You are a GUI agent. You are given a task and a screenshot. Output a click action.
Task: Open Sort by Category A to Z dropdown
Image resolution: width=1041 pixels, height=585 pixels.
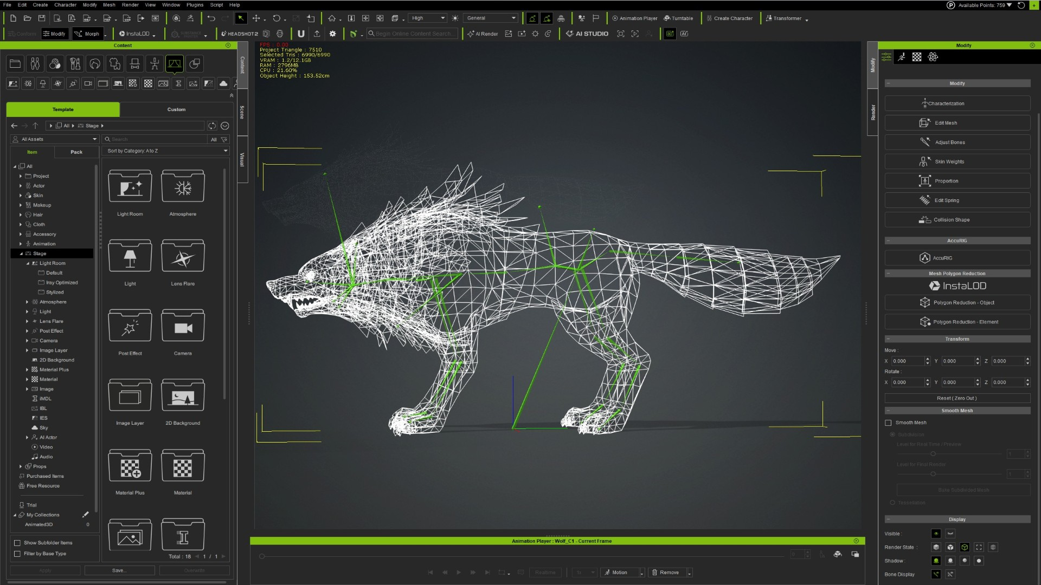tap(166, 151)
